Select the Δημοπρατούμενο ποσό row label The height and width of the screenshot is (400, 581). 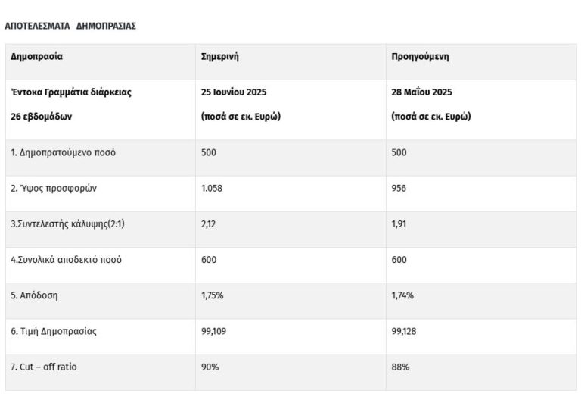coord(63,152)
